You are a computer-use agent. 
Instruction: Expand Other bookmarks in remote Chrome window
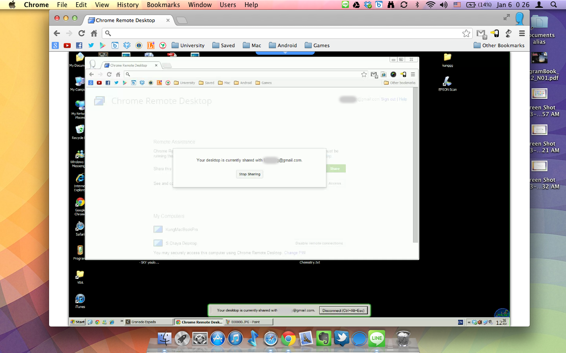coord(400,83)
